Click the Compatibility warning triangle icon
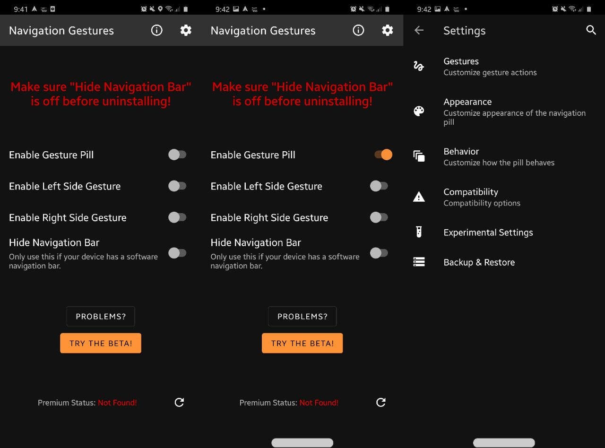 point(419,197)
